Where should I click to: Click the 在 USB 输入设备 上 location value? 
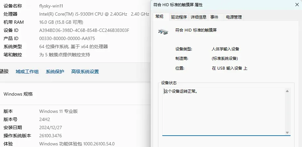229,68
